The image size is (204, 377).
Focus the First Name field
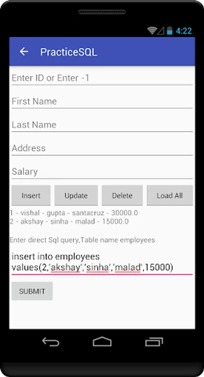[102, 101]
